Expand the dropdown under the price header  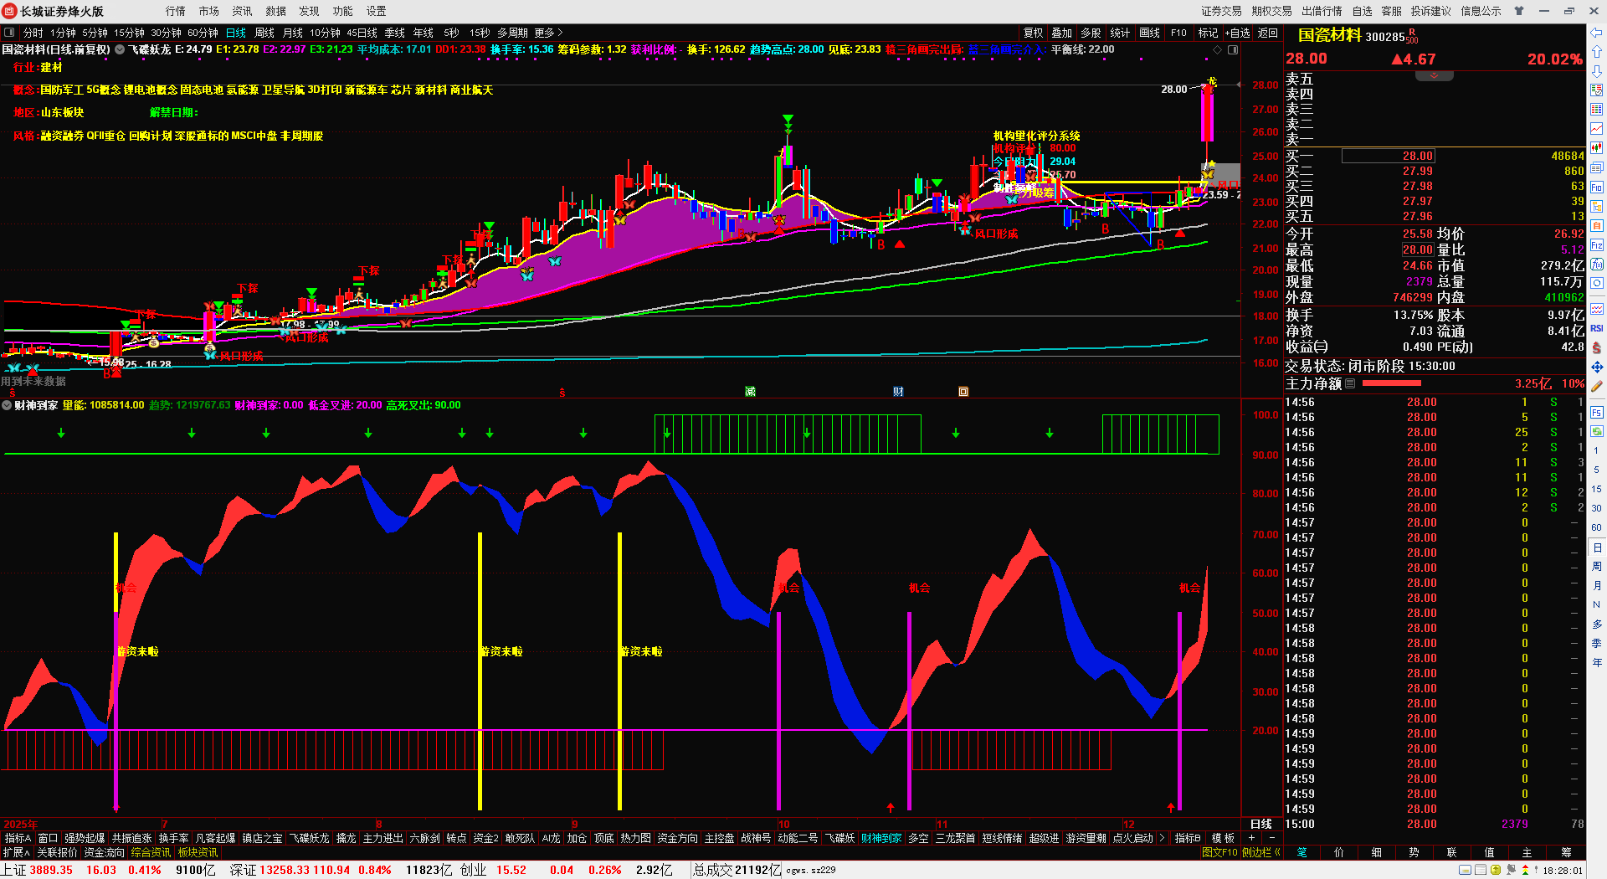1434,76
